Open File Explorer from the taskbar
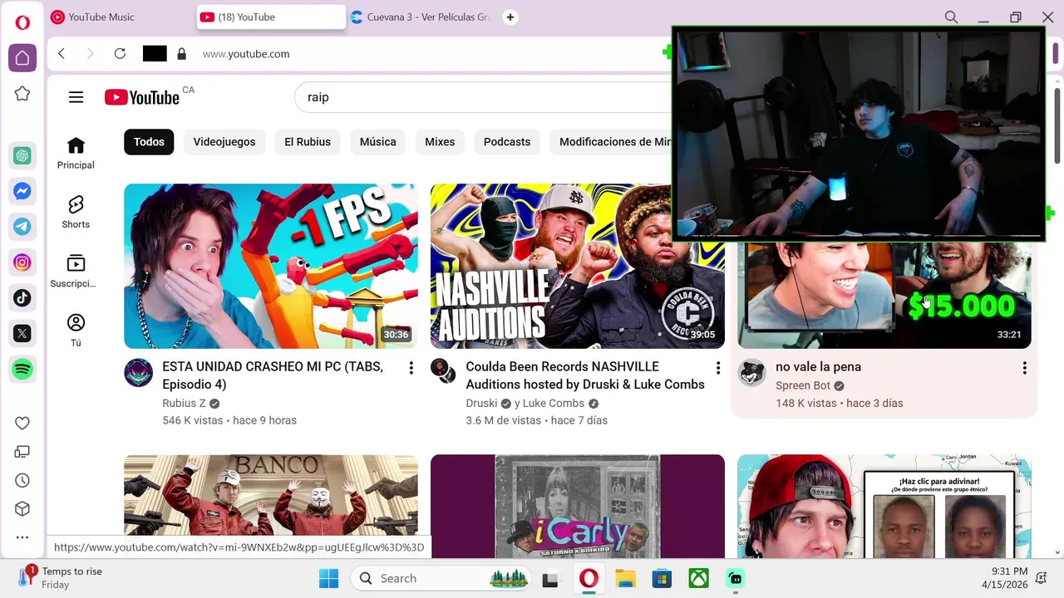 point(625,578)
